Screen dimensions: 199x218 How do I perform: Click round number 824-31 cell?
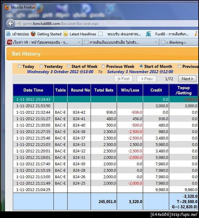click(x=79, y=158)
